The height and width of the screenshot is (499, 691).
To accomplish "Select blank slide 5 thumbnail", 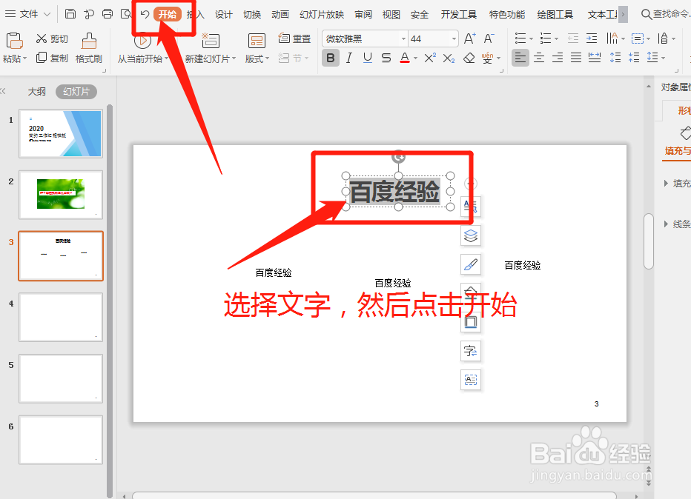I will [61, 378].
